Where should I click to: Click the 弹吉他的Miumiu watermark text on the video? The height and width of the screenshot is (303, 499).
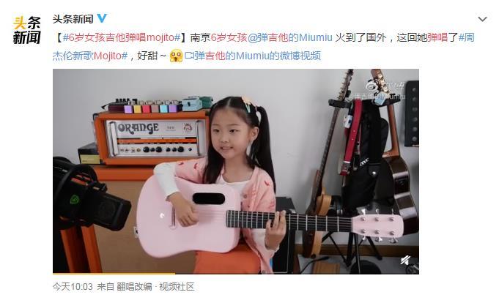point(378,96)
